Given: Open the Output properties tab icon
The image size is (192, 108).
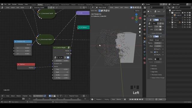Looking at the screenshot, I should [x=145, y=19].
